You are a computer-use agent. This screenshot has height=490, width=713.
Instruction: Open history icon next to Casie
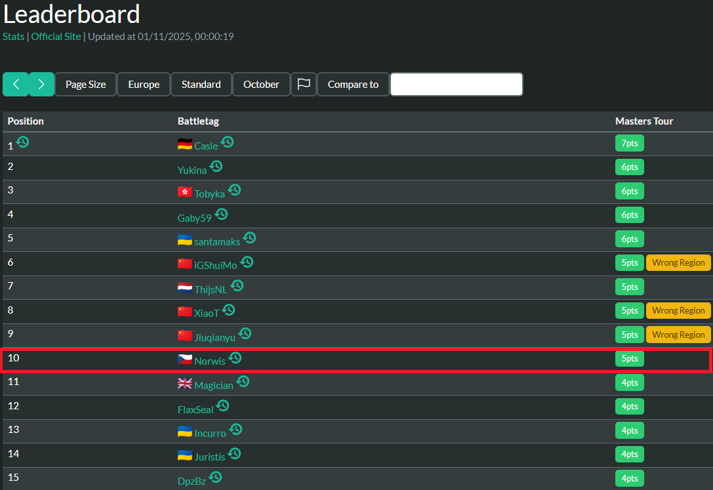click(228, 142)
